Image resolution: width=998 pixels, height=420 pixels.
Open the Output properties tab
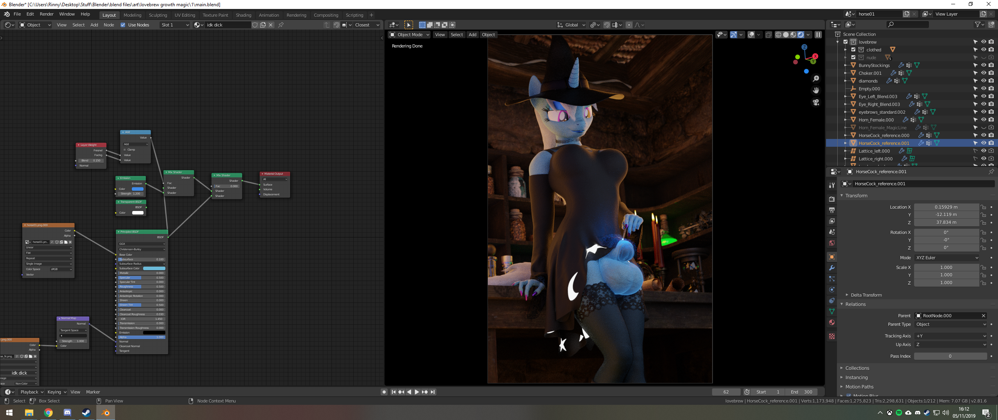coord(832,210)
